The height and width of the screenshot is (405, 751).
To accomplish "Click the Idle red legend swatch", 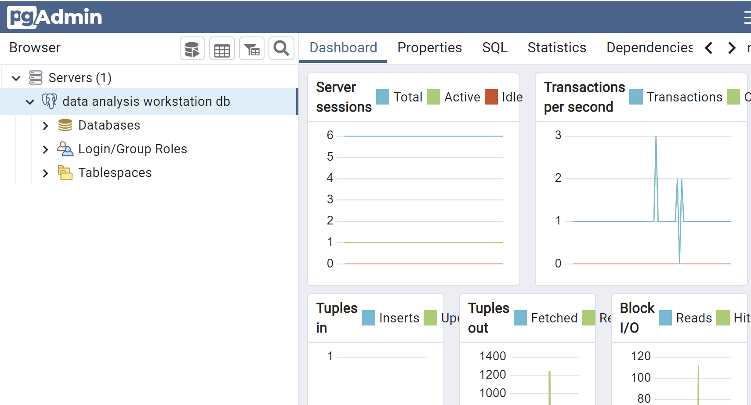I will click(491, 97).
